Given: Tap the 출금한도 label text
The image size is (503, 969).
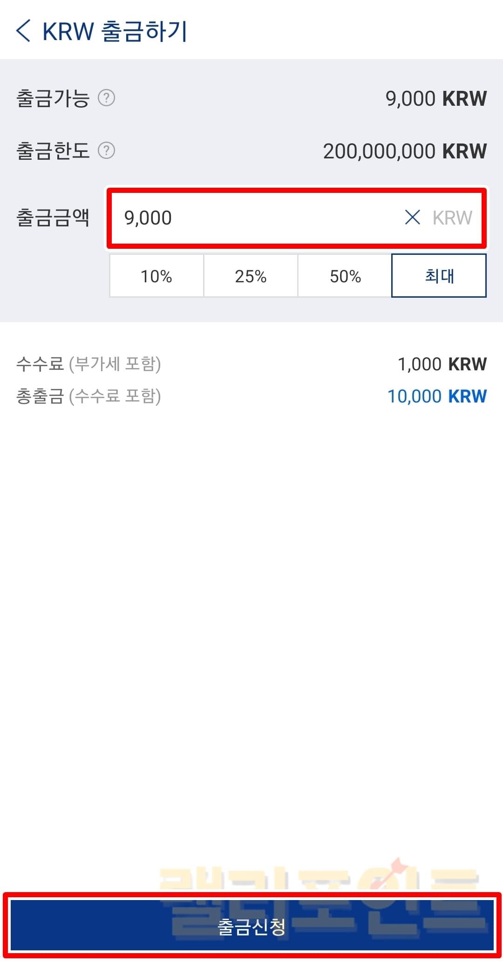Looking at the screenshot, I should click(x=53, y=151).
